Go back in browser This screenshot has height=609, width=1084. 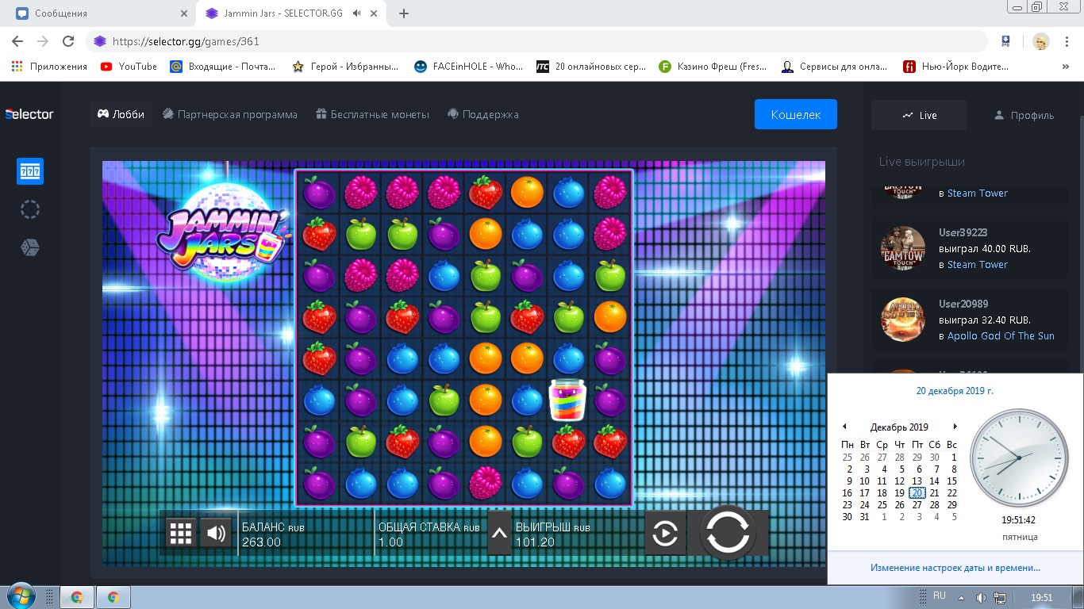coord(17,41)
